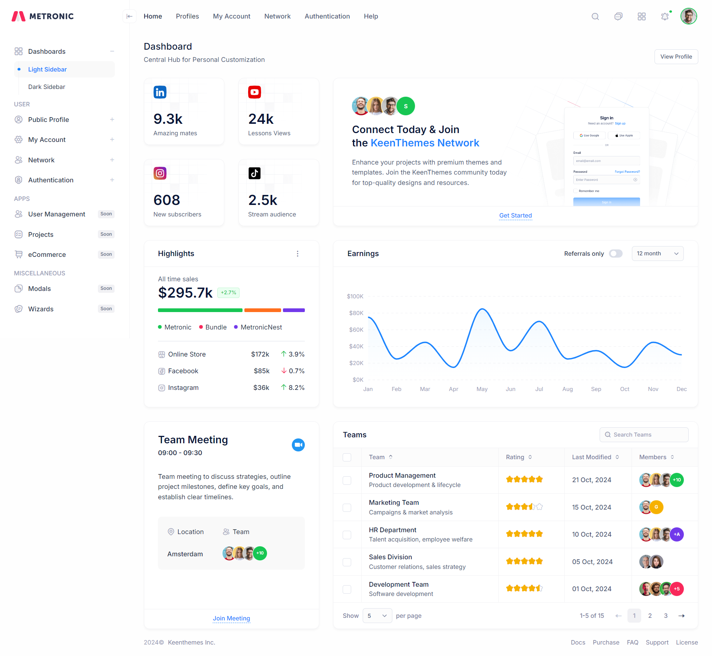Viewport: 712px width, 656px height.
Task: Click the eCommerce cart icon in sidebar
Action: pyautogui.click(x=19, y=254)
